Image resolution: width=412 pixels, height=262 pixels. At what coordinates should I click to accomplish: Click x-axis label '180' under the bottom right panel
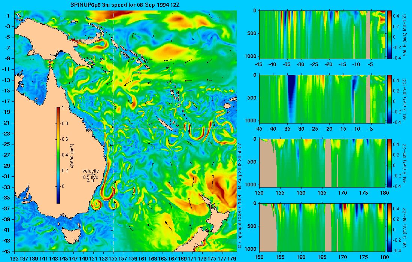click(x=385, y=257)
